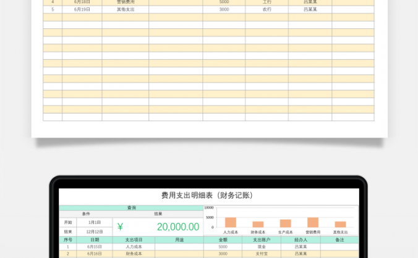Screen dimensions: 418x258
Task: Select serial number 1 in lower table
Action: point(68,246)
